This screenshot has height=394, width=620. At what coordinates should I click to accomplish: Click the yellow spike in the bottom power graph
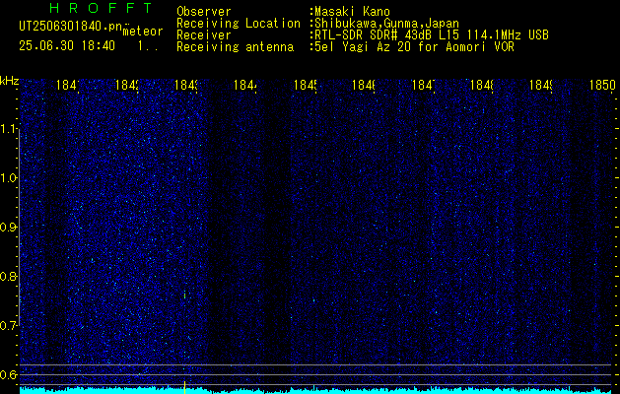coord(184,387)
